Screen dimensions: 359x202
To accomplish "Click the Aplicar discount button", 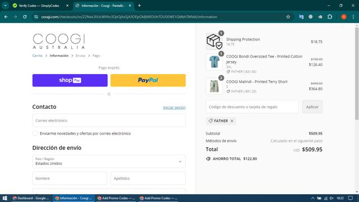I will 312,107.
